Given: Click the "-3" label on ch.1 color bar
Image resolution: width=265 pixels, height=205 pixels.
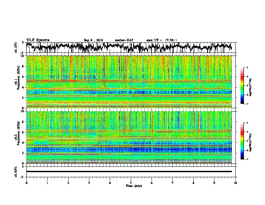Looking at the screenshot, I should pos(247,68).
